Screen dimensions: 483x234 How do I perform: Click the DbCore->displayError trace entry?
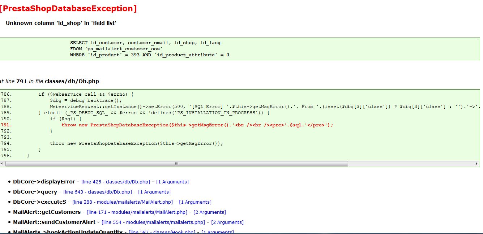coord(44,182)
